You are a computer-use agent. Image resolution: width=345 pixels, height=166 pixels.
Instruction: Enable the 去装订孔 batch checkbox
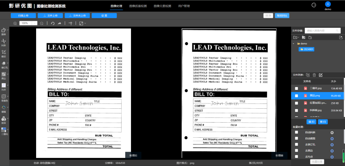[x=296, y=144]
